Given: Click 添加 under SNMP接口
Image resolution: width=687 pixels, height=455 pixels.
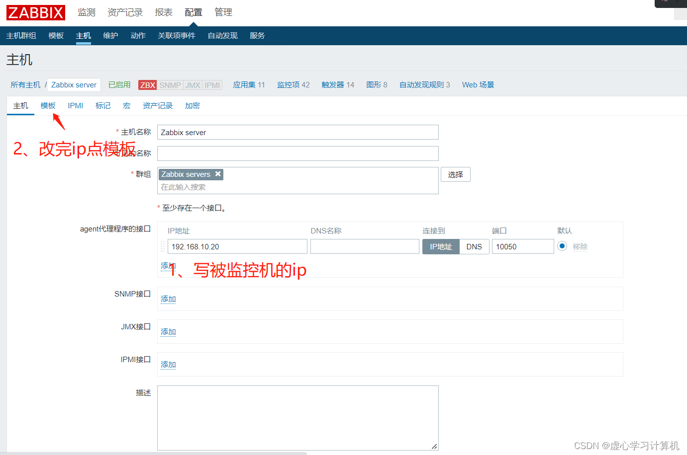Looking at the screenshot, I should pyautogui.click(x=168, y=299).
